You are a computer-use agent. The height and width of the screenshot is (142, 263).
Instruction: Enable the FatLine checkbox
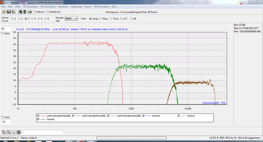pyautogui.click(x=34, y=12)
